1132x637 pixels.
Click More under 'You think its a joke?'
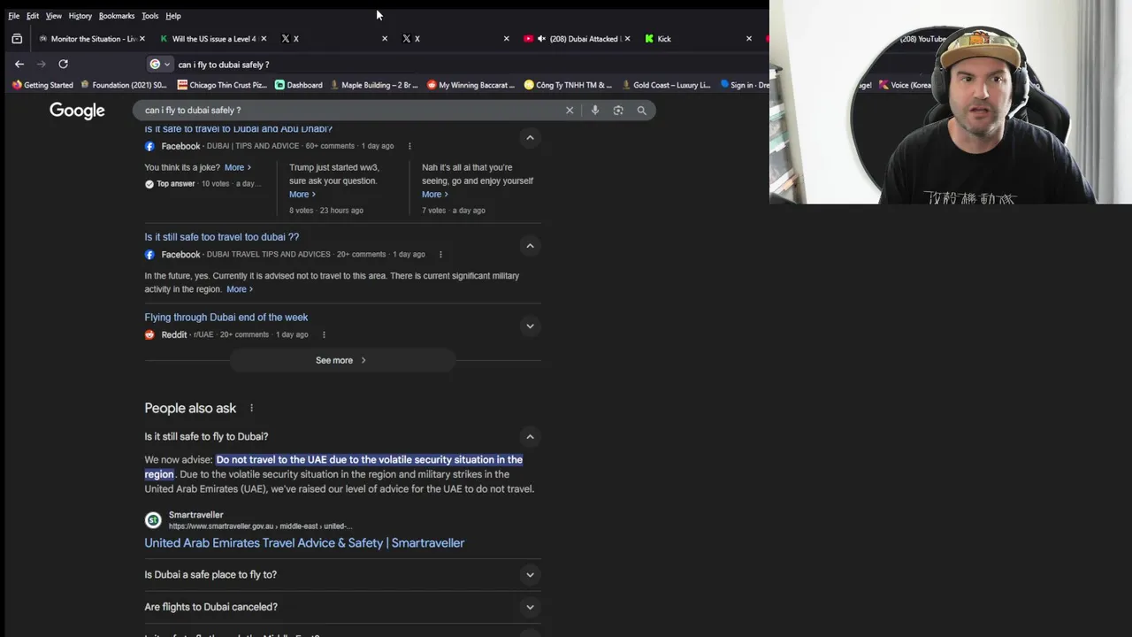[x=237, y=167]
